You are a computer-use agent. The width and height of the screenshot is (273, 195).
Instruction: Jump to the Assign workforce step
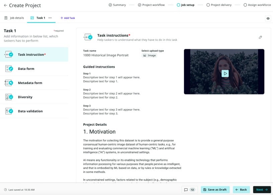coord(257,5)
